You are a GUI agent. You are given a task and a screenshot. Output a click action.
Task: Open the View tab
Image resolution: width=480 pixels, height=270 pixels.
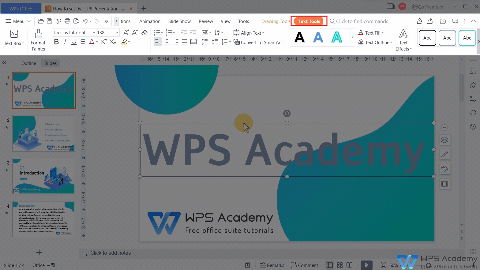tap(226, 21)
